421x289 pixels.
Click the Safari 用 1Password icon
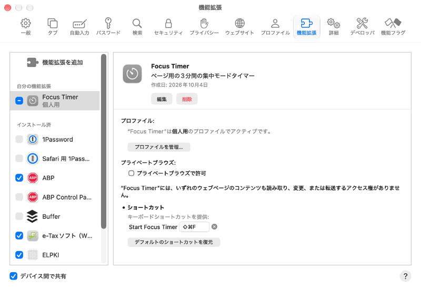pyautogui.click(x=33, y=158)
